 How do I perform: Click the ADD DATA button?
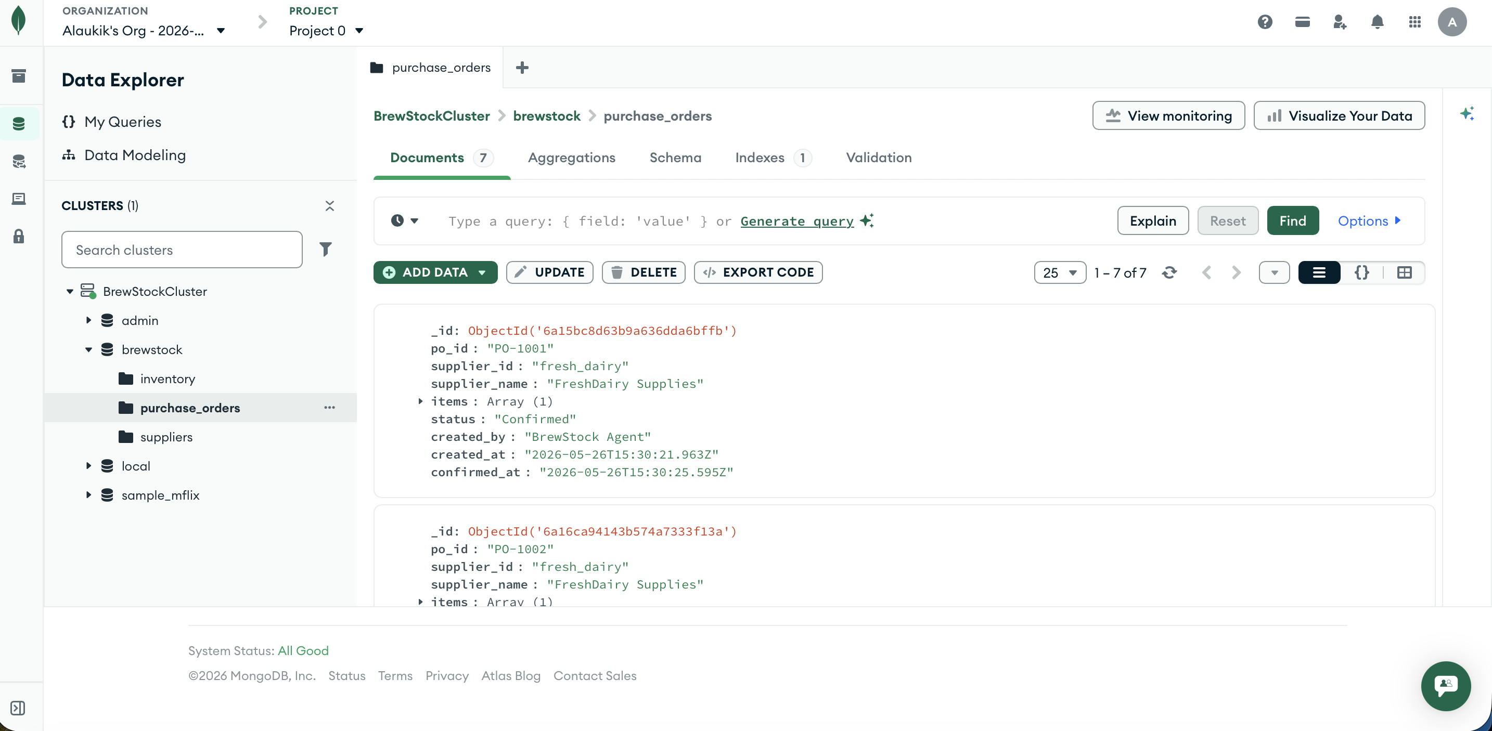[435, 272]
